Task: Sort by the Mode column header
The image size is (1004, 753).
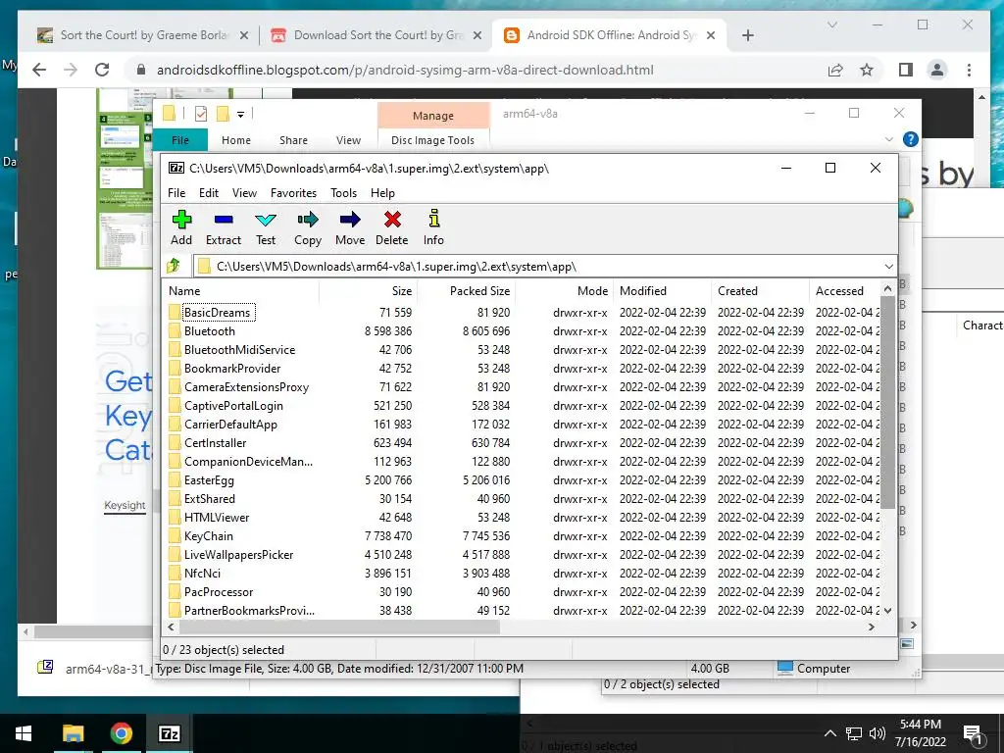Action: click(565, 290)
